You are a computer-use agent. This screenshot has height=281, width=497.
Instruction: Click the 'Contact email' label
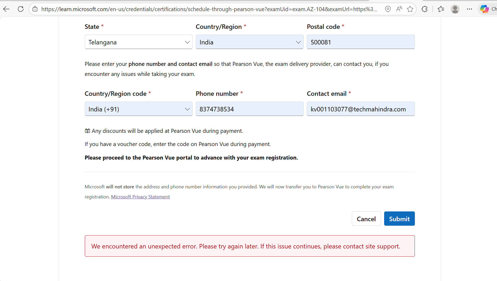(x=327, y=94)
